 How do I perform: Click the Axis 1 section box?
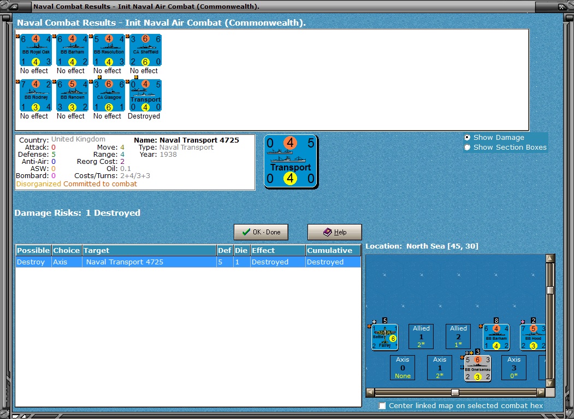[x=439, y=367]
